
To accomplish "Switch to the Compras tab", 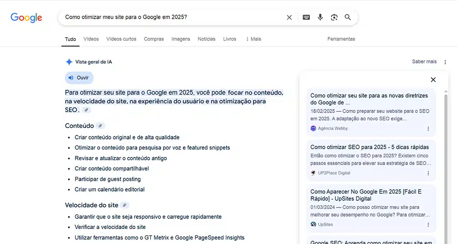I will click(x=154, y=39).
